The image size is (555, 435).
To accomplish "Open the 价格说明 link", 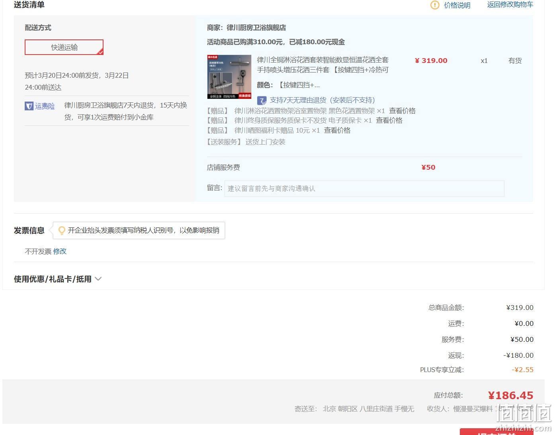I will pos(457,5).
